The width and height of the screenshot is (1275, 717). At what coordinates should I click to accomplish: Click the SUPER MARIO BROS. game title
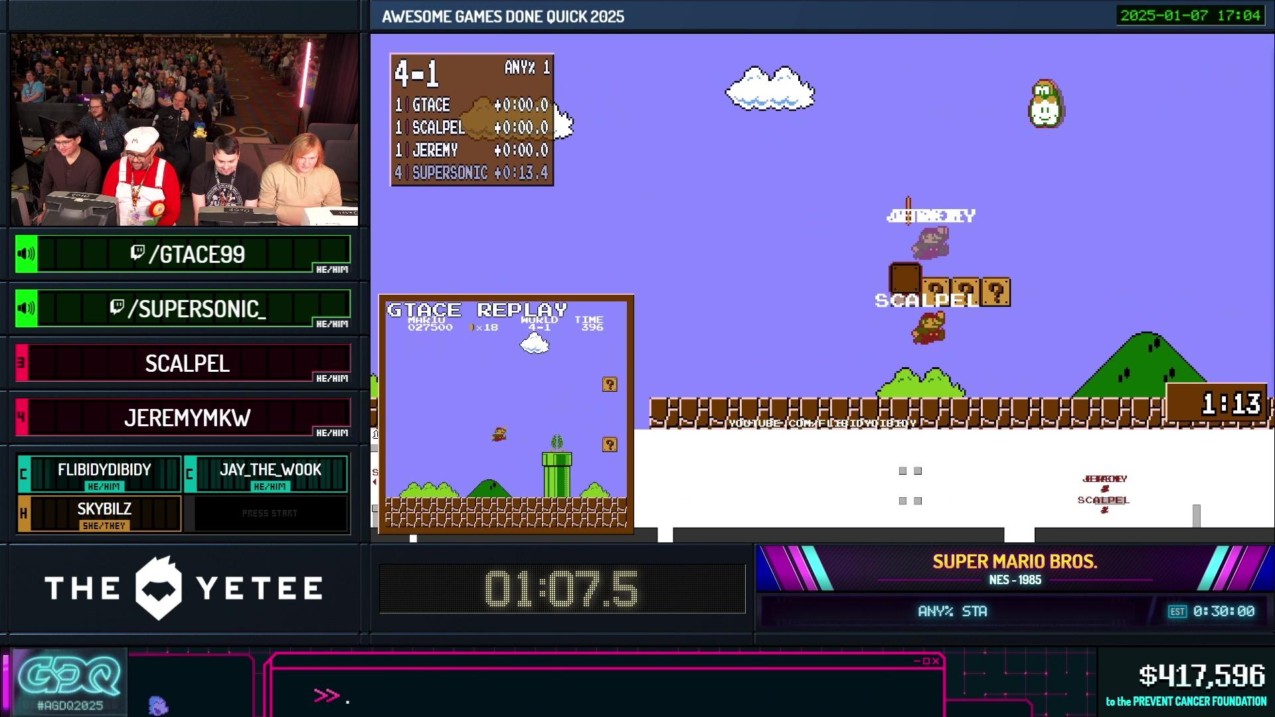tap(1015, 562)
